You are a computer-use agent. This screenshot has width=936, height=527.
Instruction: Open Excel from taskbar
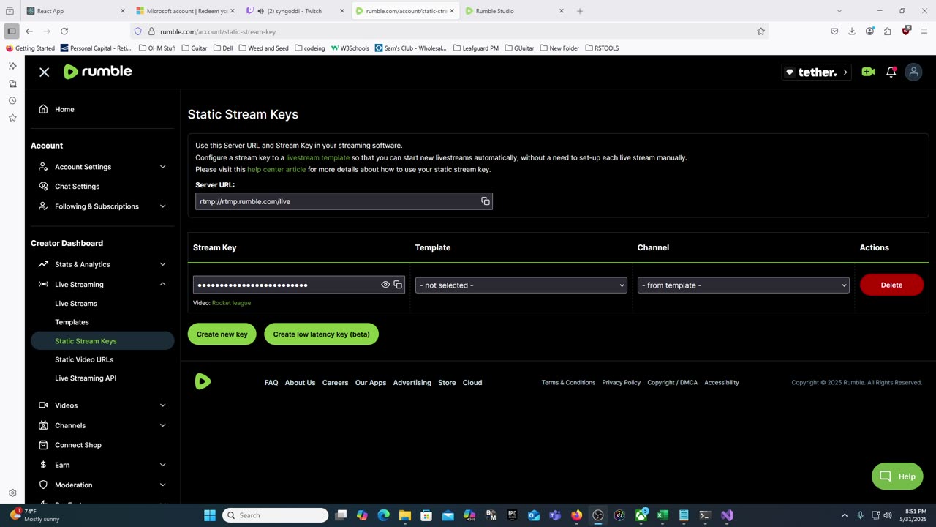663,515
